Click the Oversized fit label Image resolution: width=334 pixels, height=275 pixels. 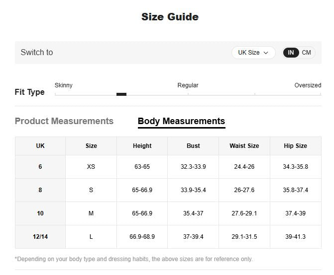(x=308, y=85)
